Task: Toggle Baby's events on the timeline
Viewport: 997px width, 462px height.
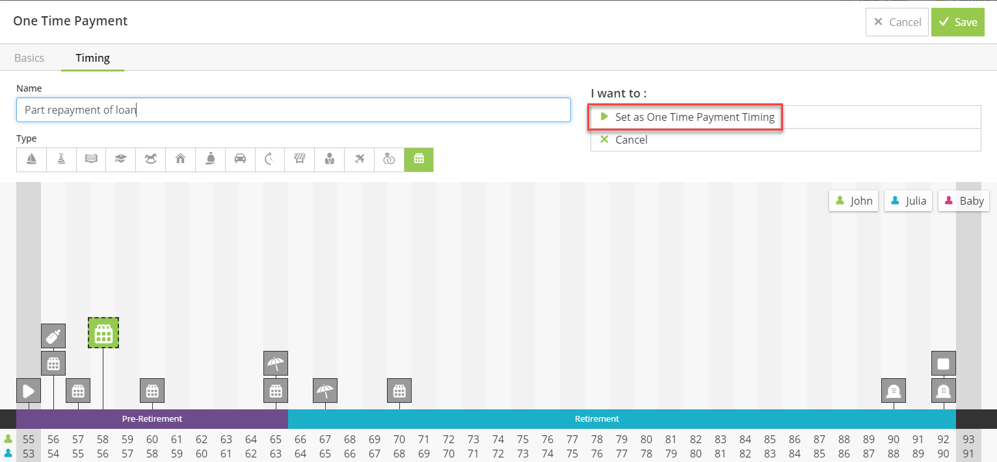Action: [964, 201]
